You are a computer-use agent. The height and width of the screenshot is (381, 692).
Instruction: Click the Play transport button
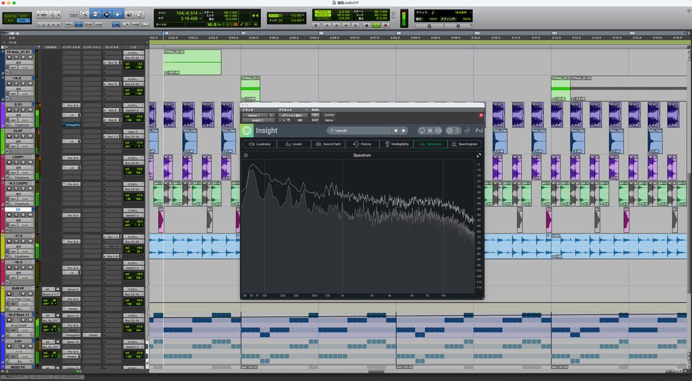coord(376,25)
